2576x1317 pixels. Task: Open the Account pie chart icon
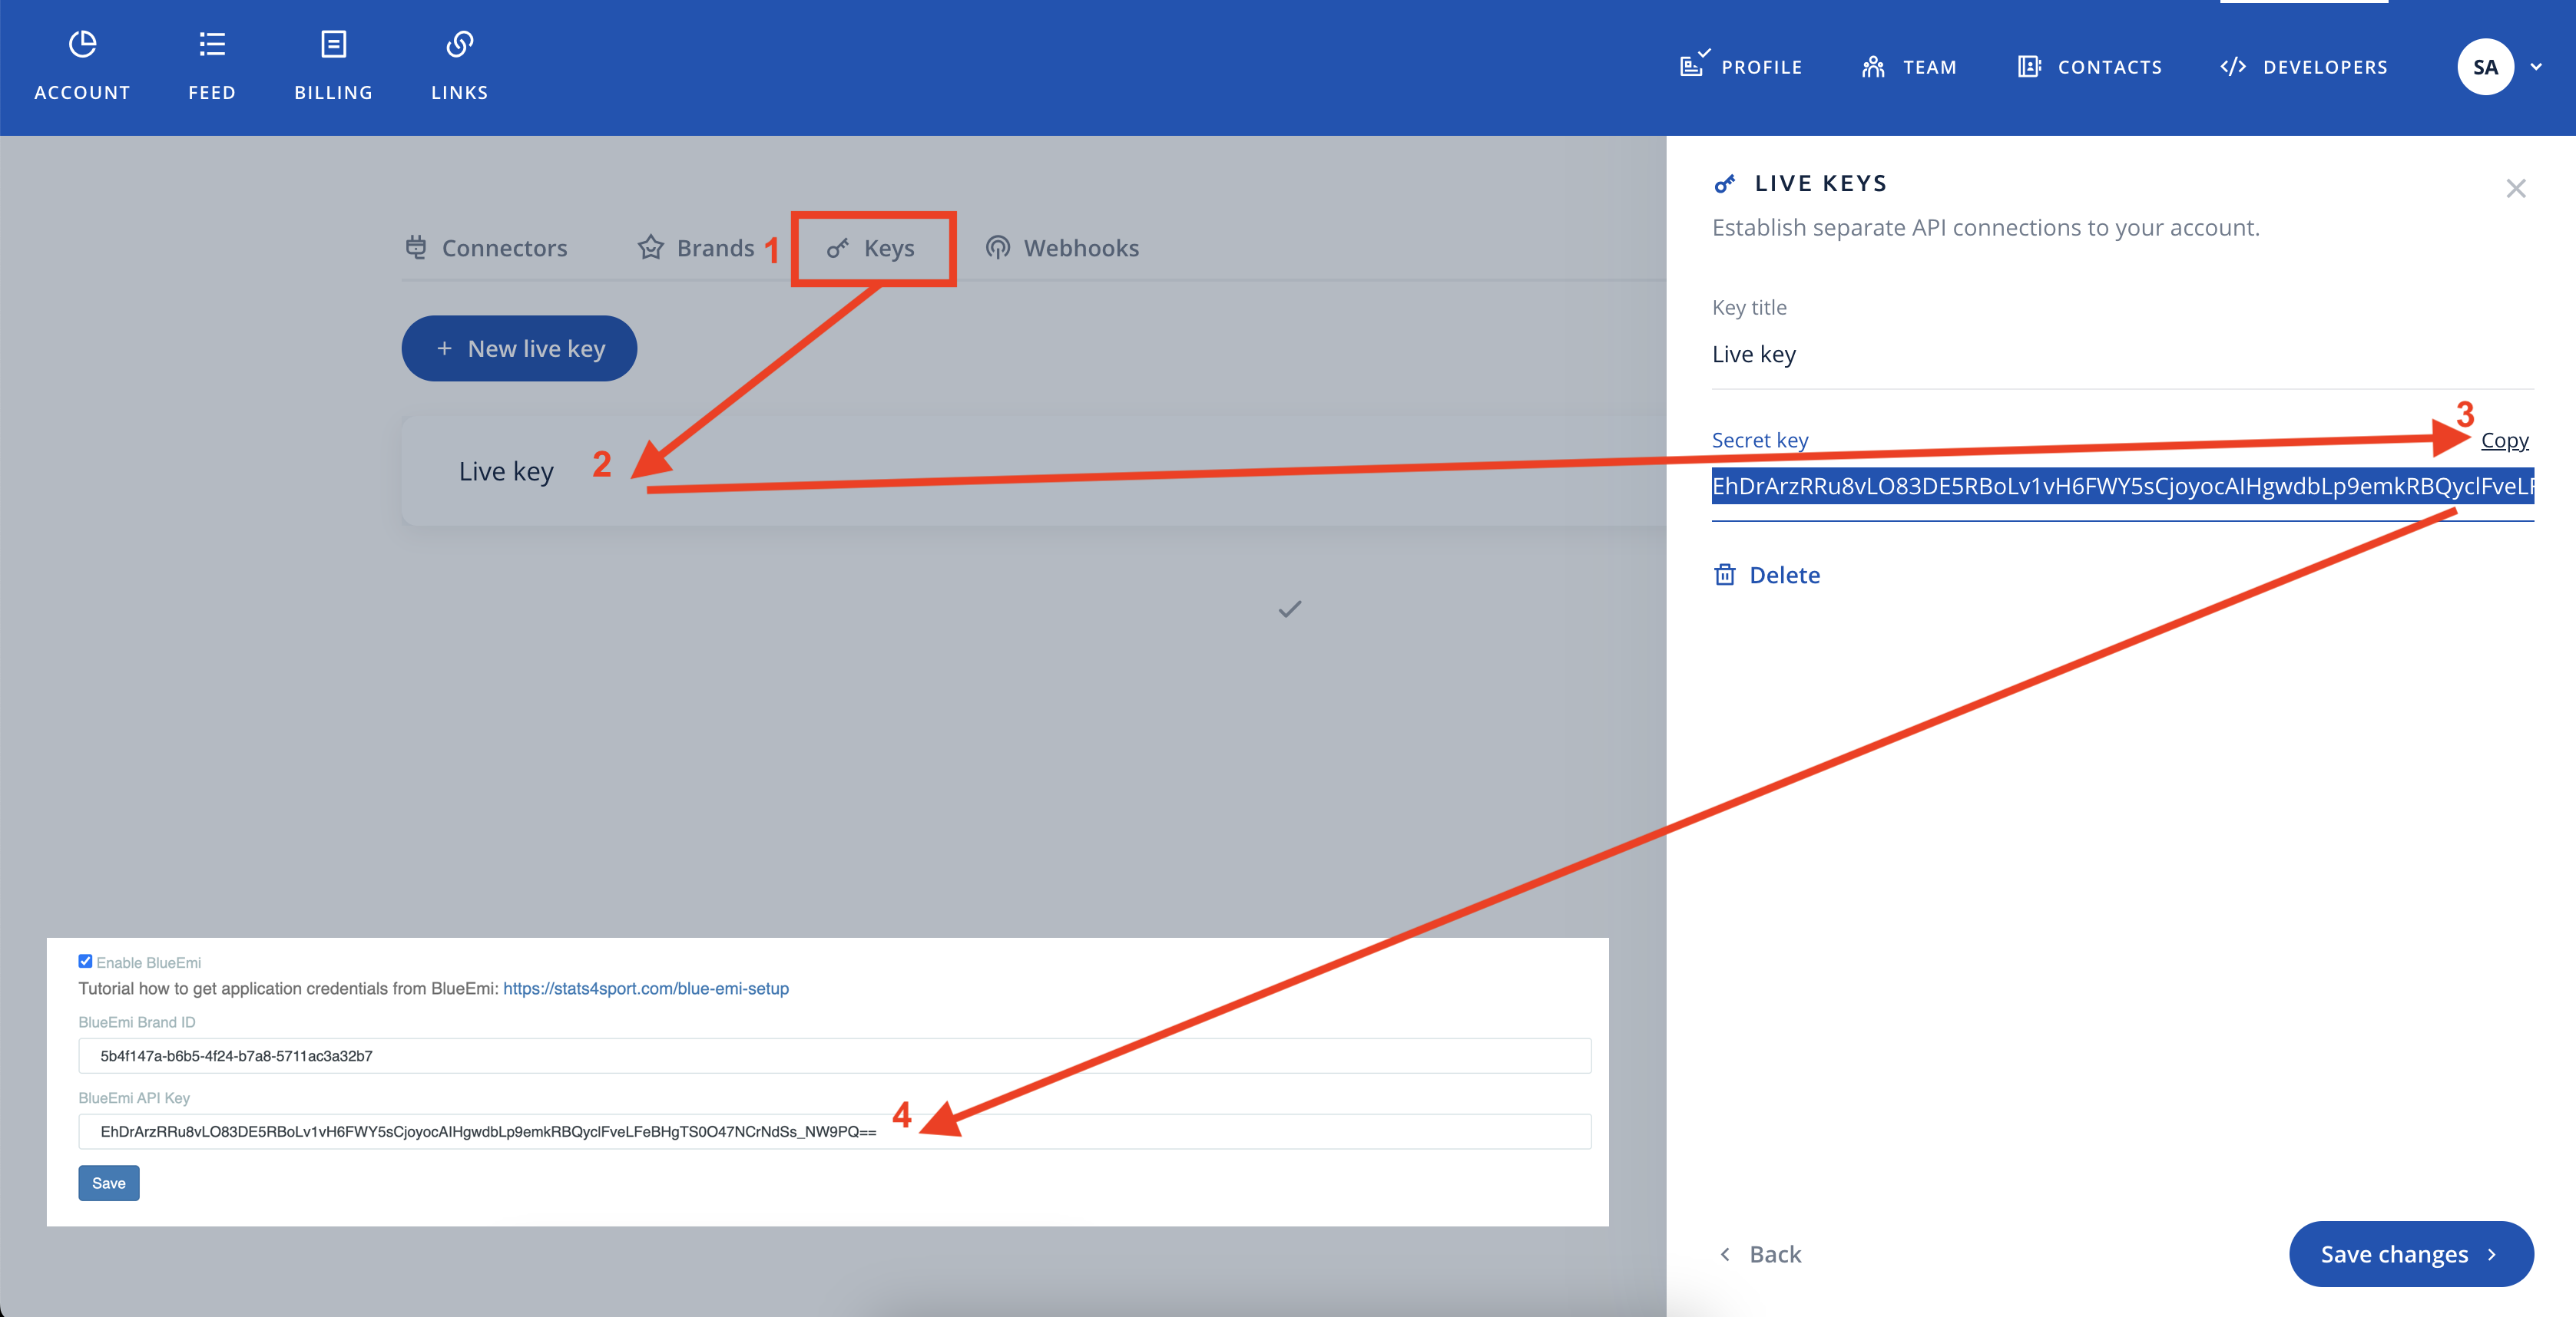coord(82,44)
